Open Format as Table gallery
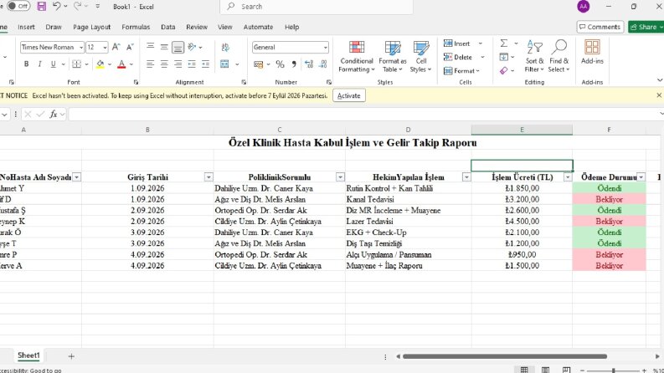The height and width of the screenshot is (373, 664). pyautogui.click(x=392, y=57)
